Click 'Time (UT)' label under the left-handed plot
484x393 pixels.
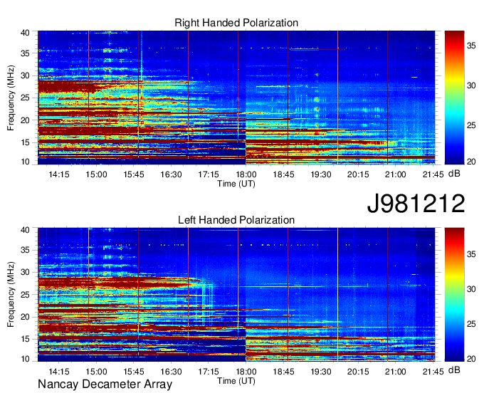[x=236, y=381]
